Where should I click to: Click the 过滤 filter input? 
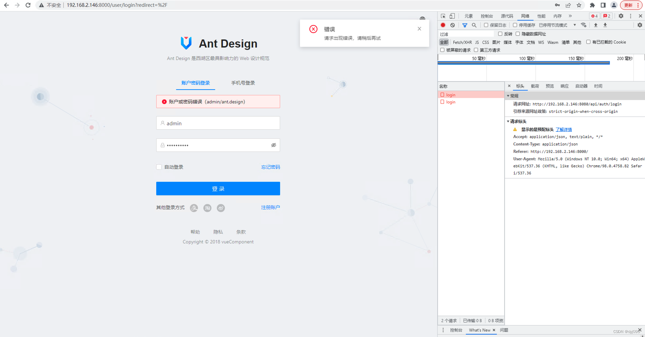click(466, 34)
